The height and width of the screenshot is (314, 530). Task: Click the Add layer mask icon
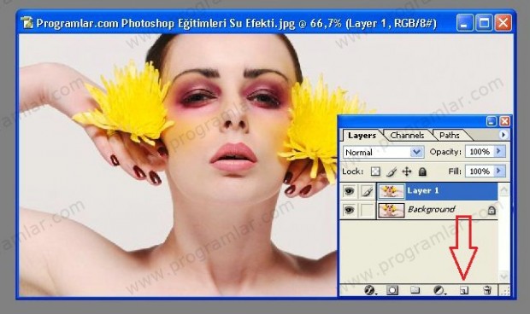tap(392, 290)
